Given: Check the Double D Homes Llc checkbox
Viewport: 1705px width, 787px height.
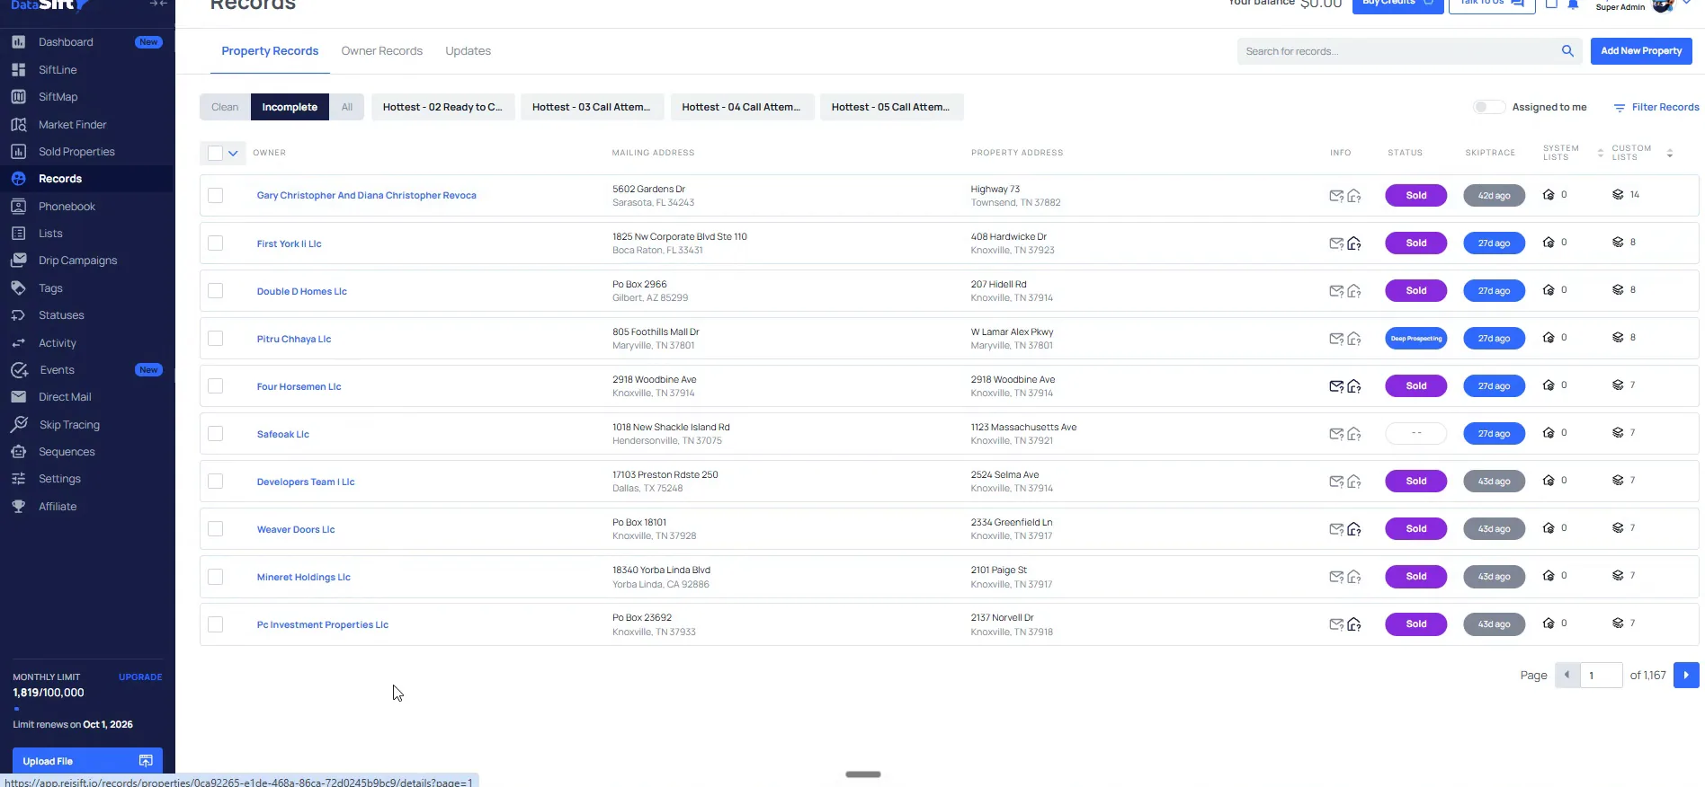Looking at the screenshot, I should tap(215, 290).
